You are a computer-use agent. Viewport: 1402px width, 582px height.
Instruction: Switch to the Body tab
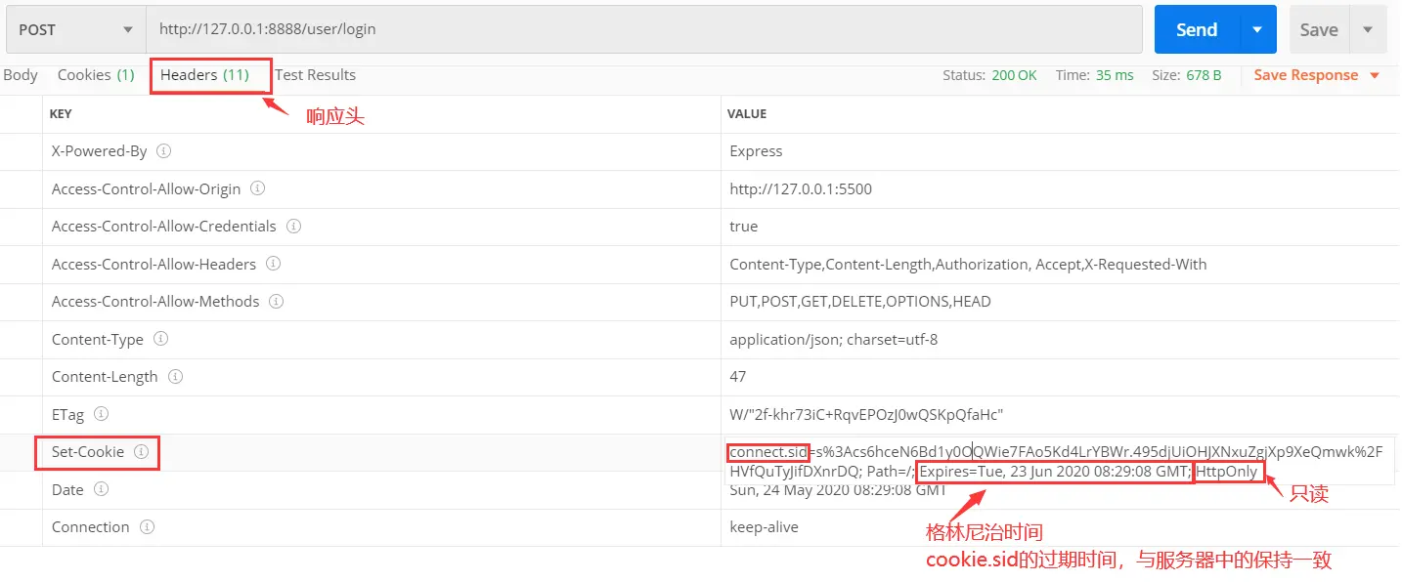click(x=20, y=75)
